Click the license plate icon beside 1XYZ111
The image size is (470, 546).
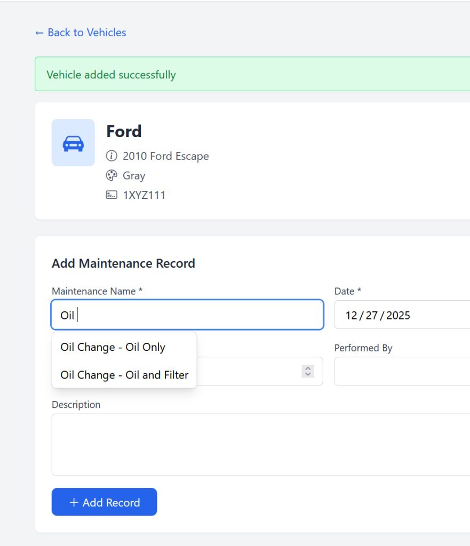[111, 195]
